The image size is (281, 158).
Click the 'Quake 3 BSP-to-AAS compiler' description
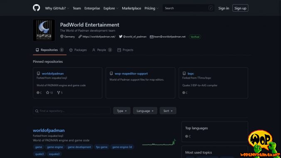pos(200,85)
